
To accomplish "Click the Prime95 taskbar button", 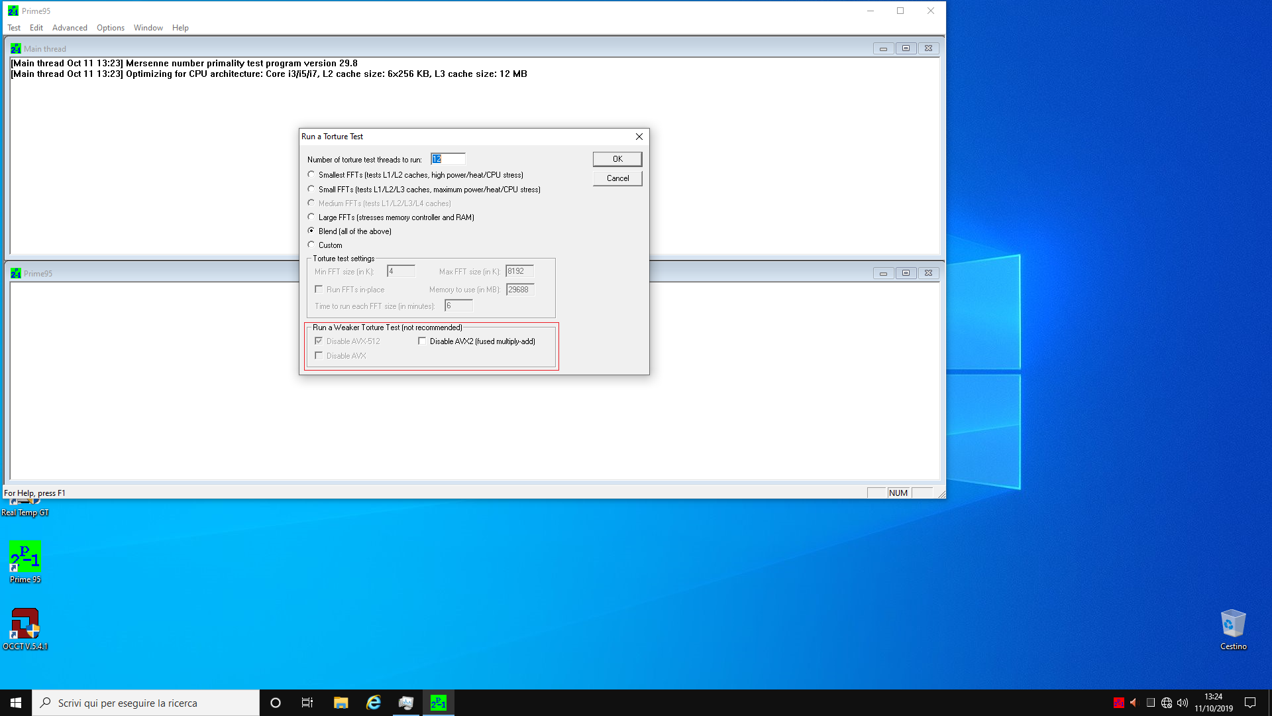I will pyautogui.click(x=439, y=703).
